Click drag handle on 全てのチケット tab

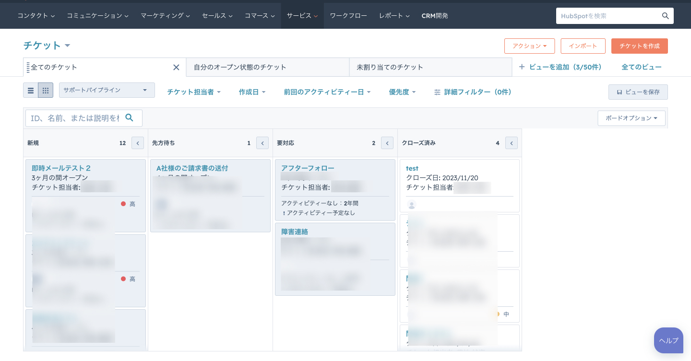(x=28, y=67)
